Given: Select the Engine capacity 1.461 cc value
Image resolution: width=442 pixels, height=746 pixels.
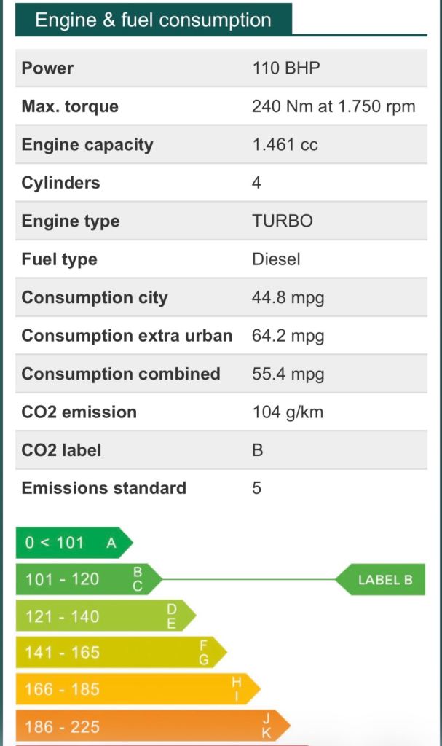Looking at the screenshot, I should [x=285, y=145].
